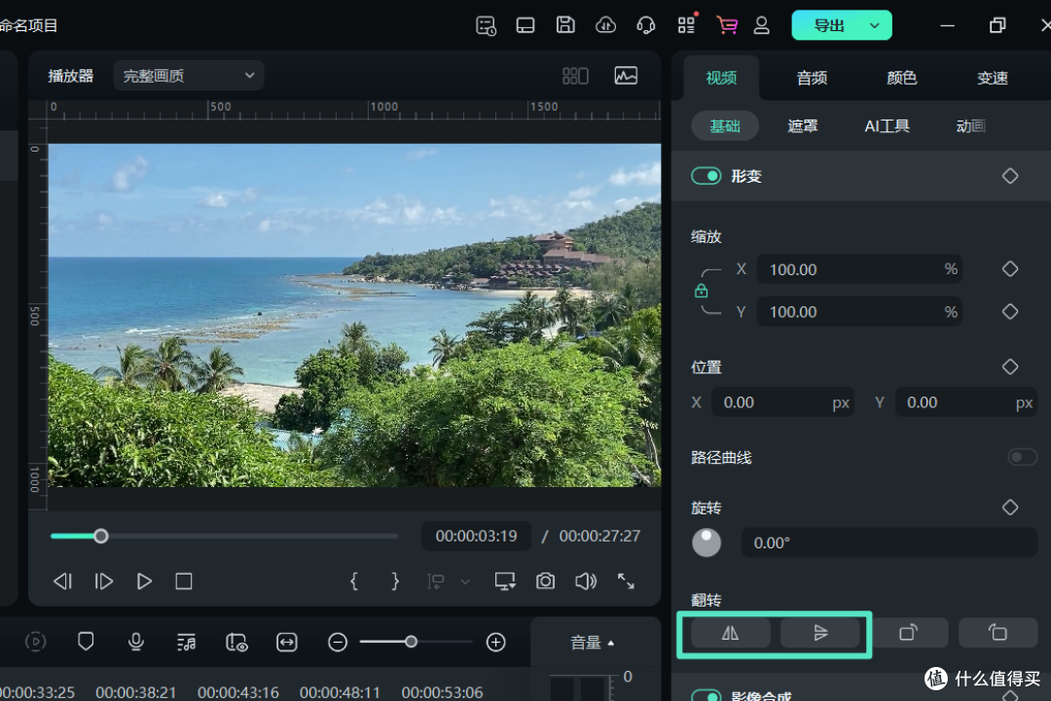This screenshot has height=701, width=1051.
Task: Switch to the 变速 tab
Action: point(992,78)
